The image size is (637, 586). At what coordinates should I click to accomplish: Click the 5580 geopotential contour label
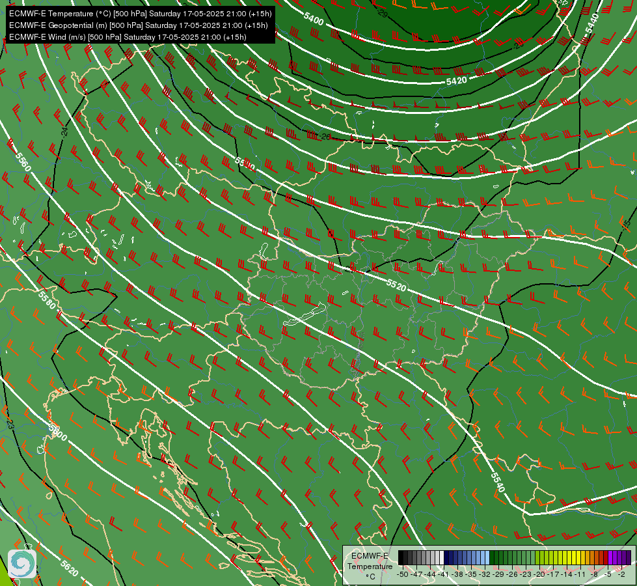pos(47,300)
